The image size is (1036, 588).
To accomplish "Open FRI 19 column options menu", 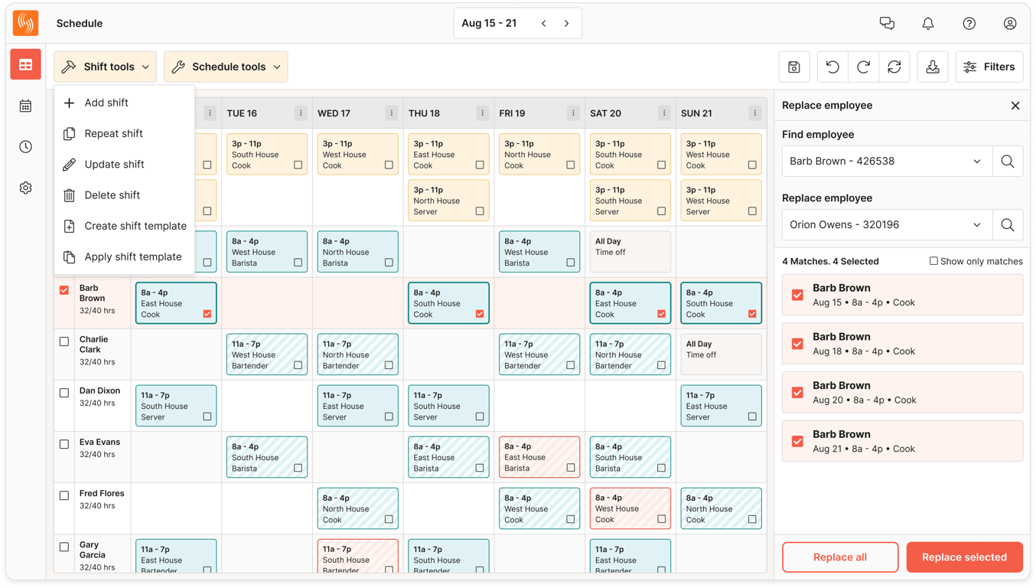I will pyautogui.click(x=573, y=113).
